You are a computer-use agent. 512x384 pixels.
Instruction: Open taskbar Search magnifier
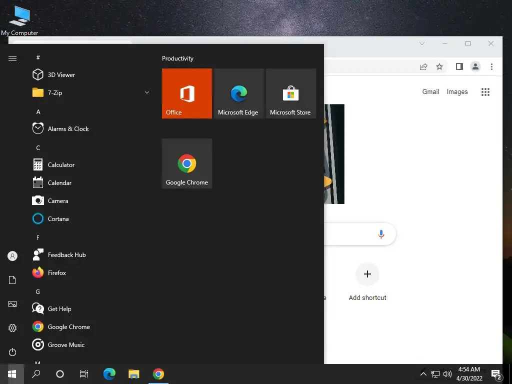point(36,374)
